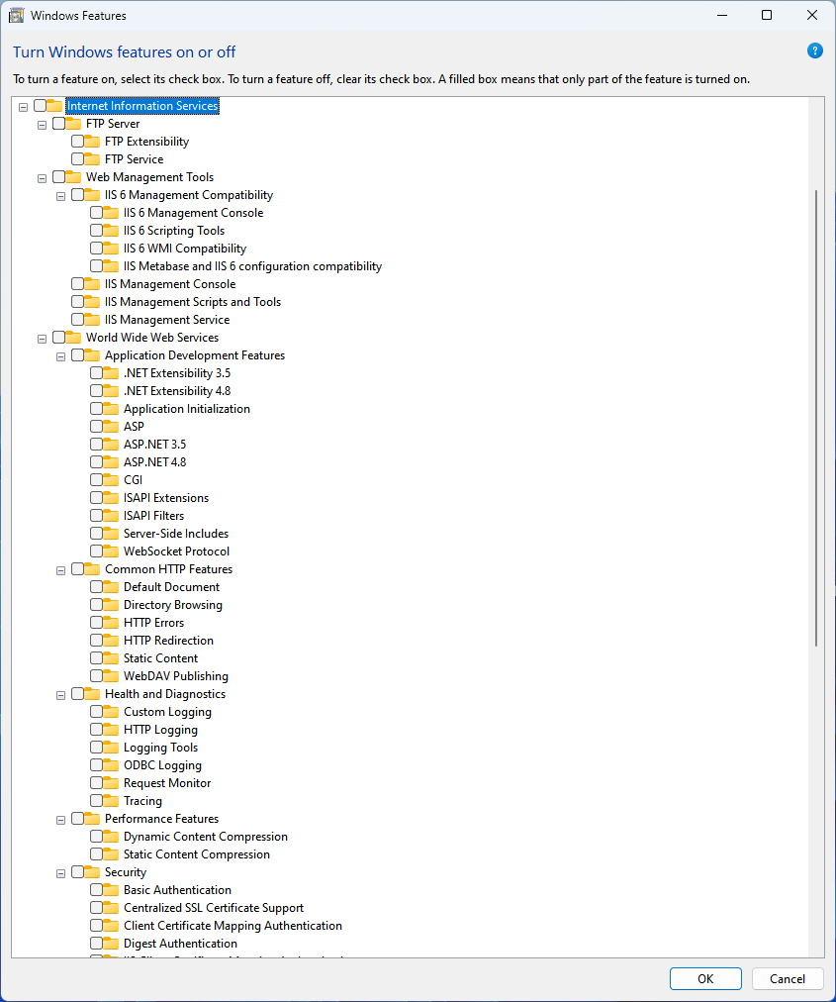Enable the ASP checkbox
836x1002 pixels.
coord(96,426)
